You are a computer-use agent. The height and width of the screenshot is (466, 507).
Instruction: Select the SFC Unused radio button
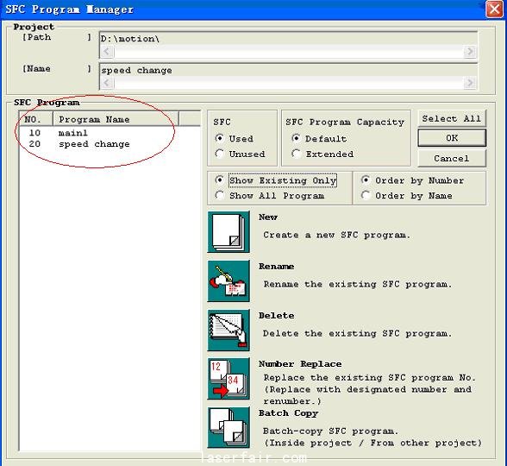[220, 154]
